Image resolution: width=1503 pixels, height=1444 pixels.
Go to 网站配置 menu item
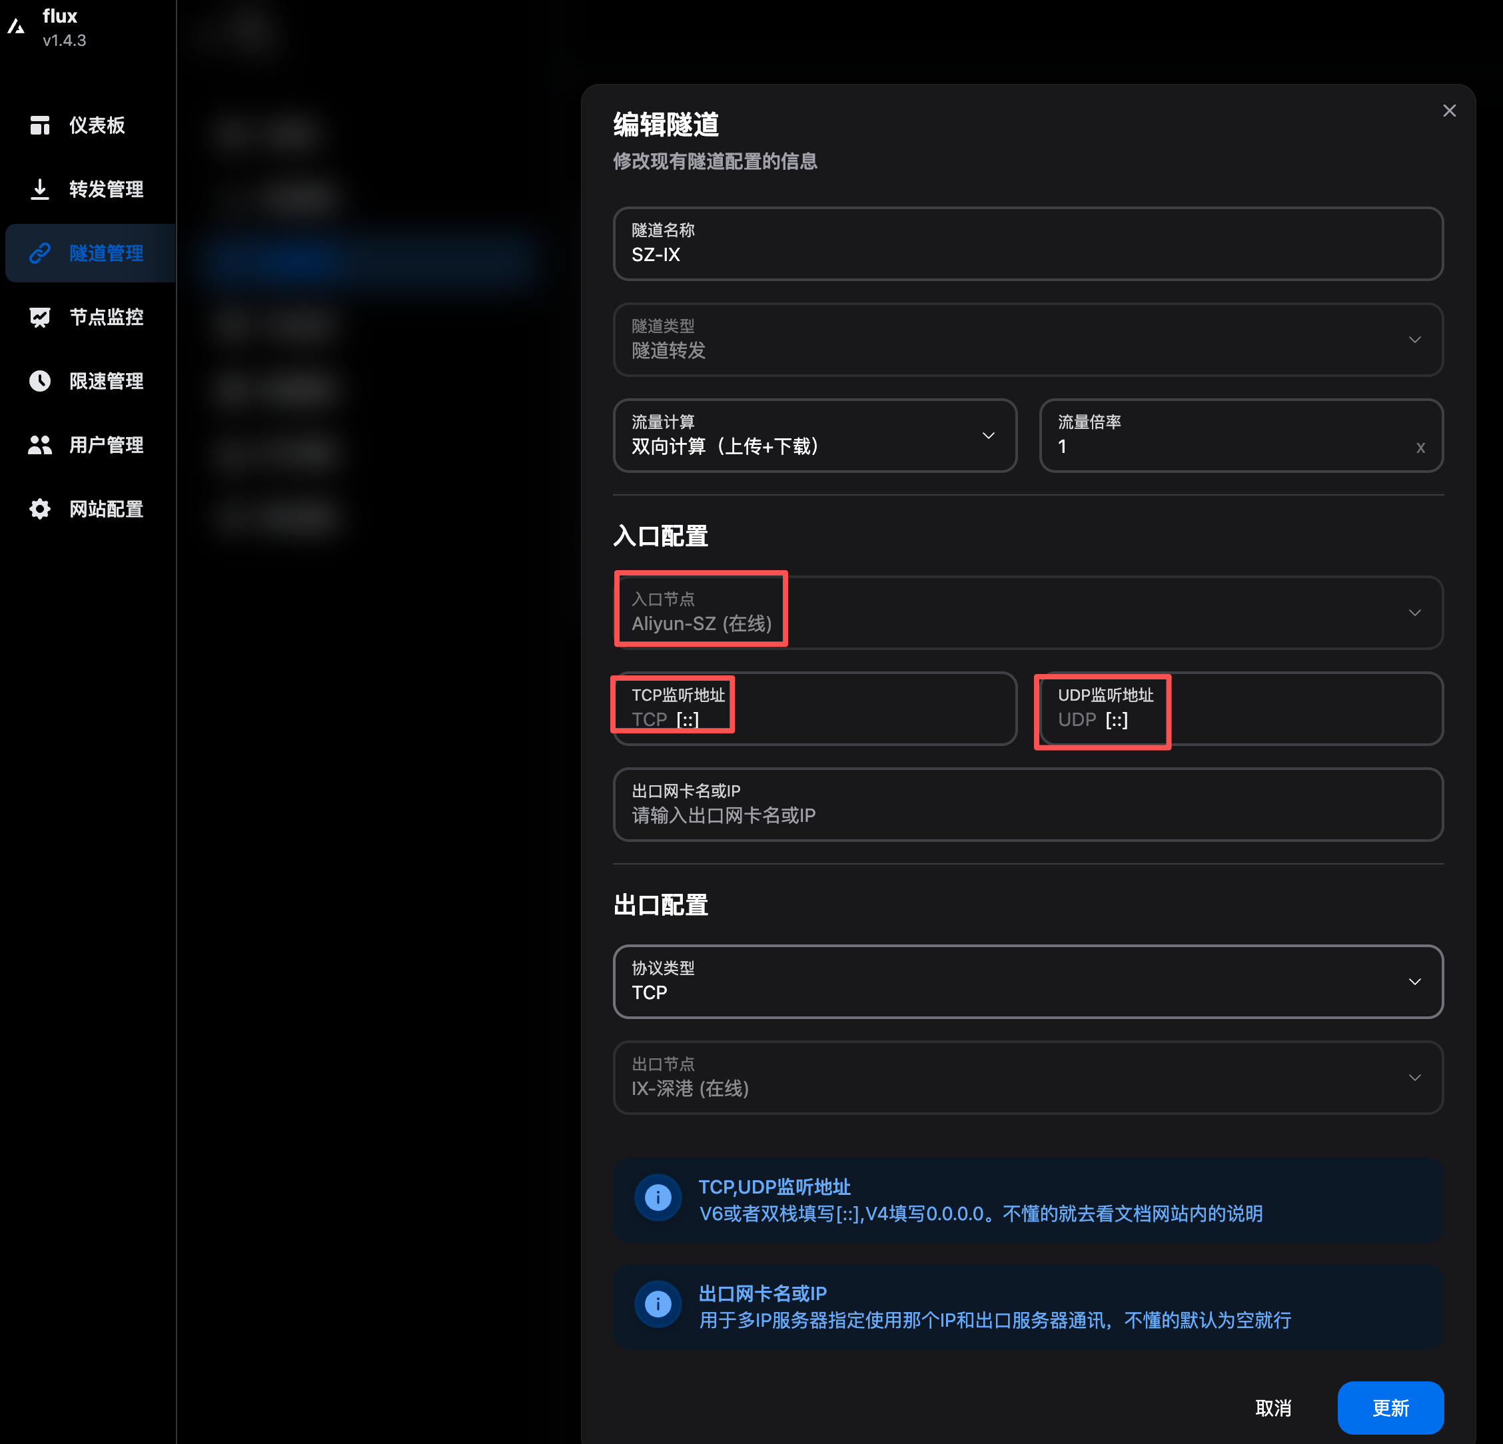coord(106,509)
